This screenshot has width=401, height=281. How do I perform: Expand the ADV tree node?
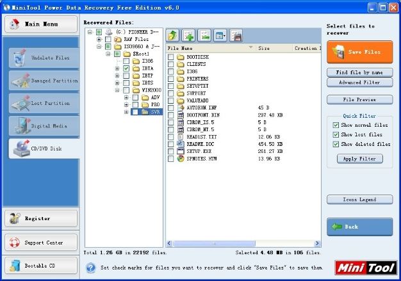point(126,97)
